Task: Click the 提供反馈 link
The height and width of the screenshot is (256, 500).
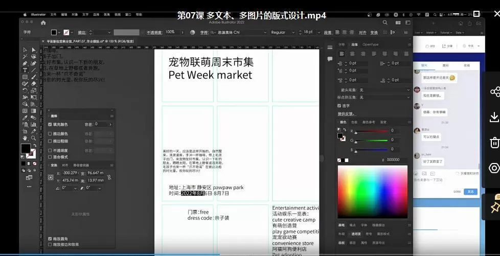Action: point(347,114)
